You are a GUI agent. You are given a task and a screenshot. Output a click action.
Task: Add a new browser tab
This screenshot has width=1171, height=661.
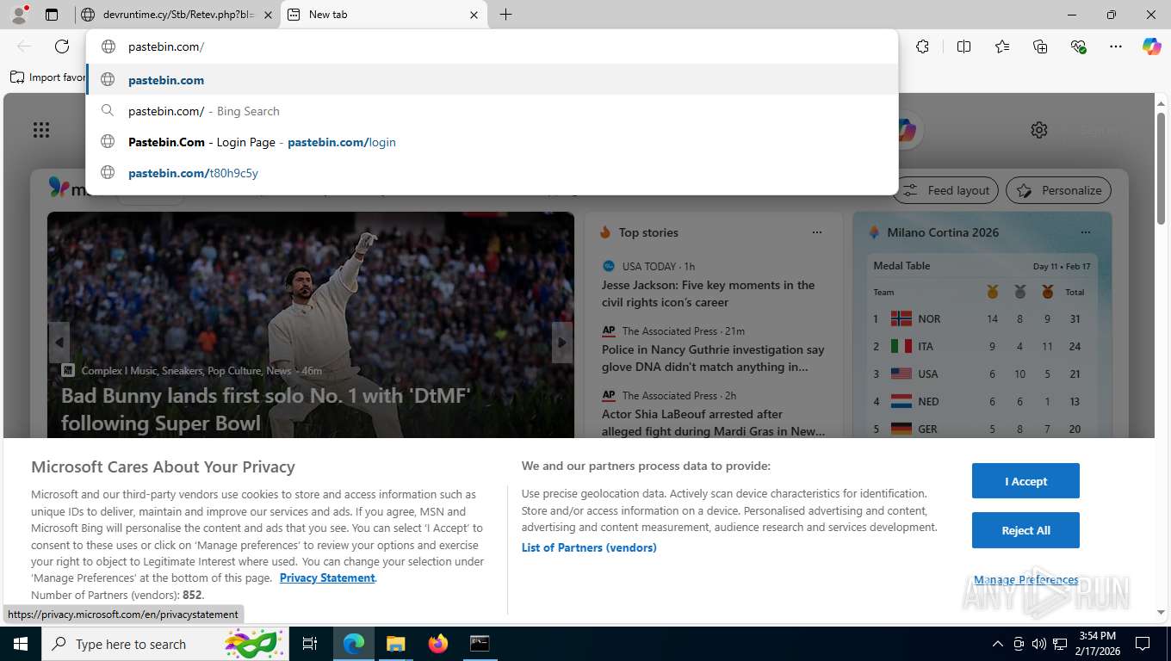click(x=505, y=15)
